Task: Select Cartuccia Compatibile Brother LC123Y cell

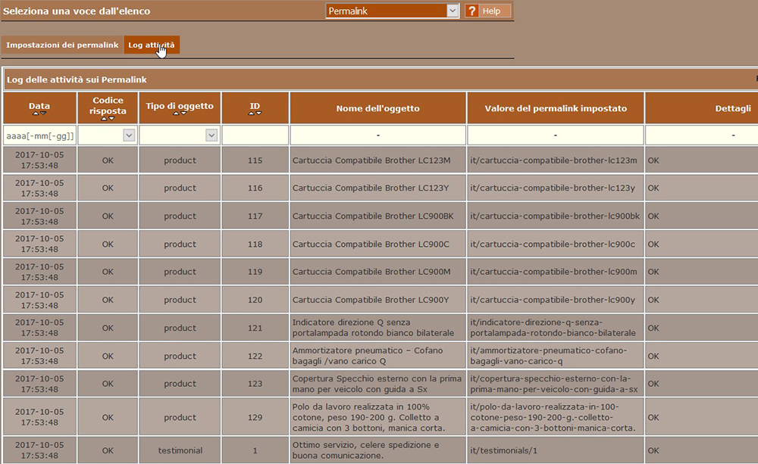Action: tap(378, 188)
